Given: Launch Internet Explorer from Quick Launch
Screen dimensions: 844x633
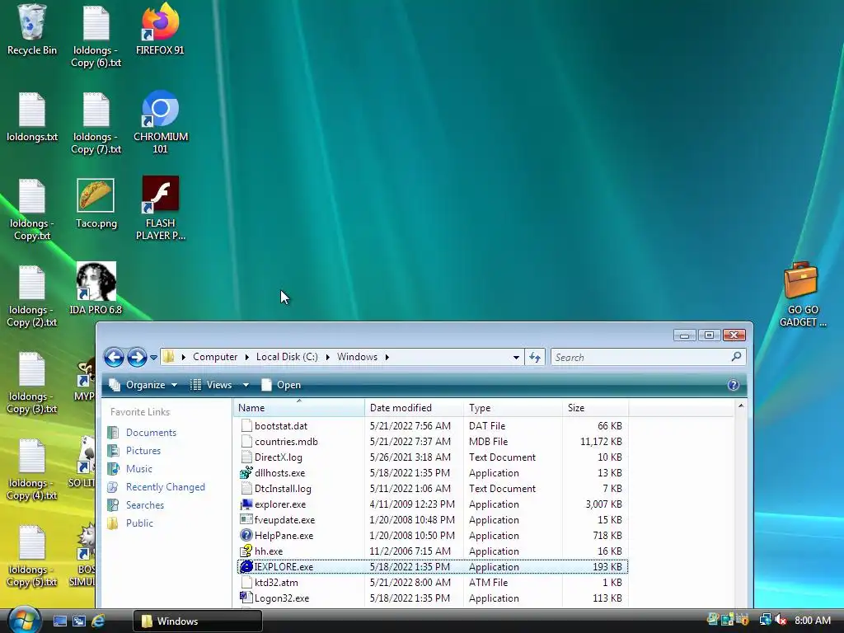Looking at the screenshot, I should coord(98,621).
